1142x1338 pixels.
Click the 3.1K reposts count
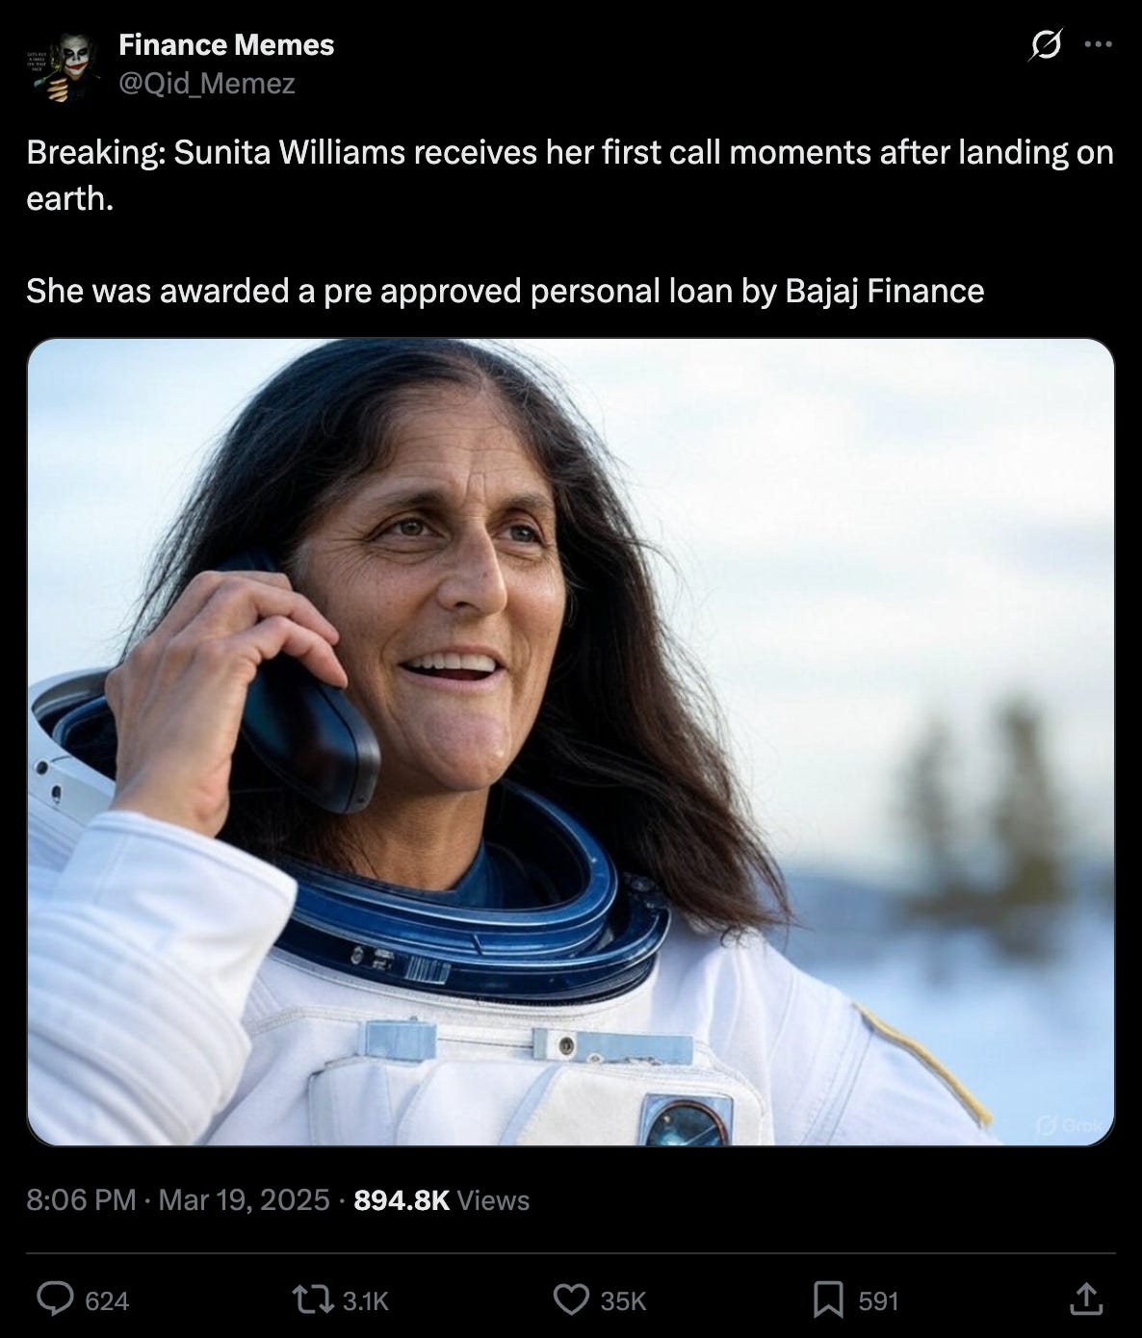coord(366,1301)
